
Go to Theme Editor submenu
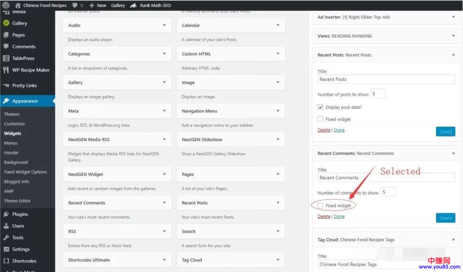pos(17,201)
